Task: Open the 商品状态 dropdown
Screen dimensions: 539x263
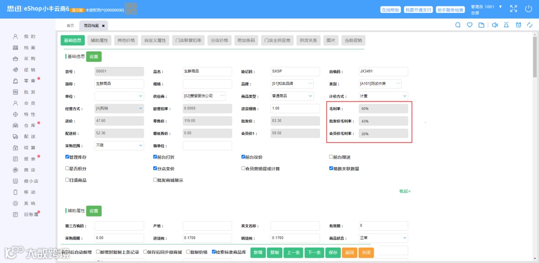Action: pos(383,238)
